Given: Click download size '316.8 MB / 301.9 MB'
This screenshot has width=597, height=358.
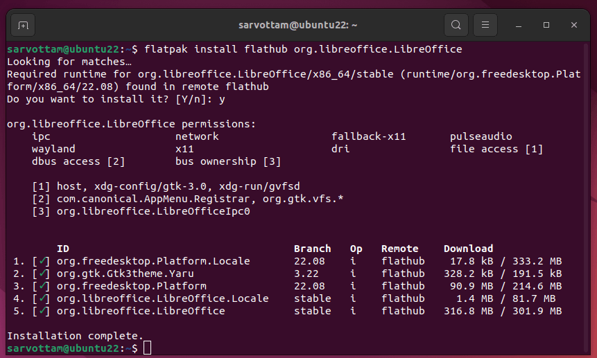Looking at the screenshot, I should click(x=503, y=311).
